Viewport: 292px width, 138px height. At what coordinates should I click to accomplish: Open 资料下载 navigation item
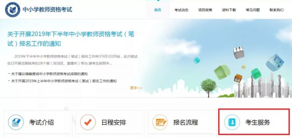[x=229, y=10]
